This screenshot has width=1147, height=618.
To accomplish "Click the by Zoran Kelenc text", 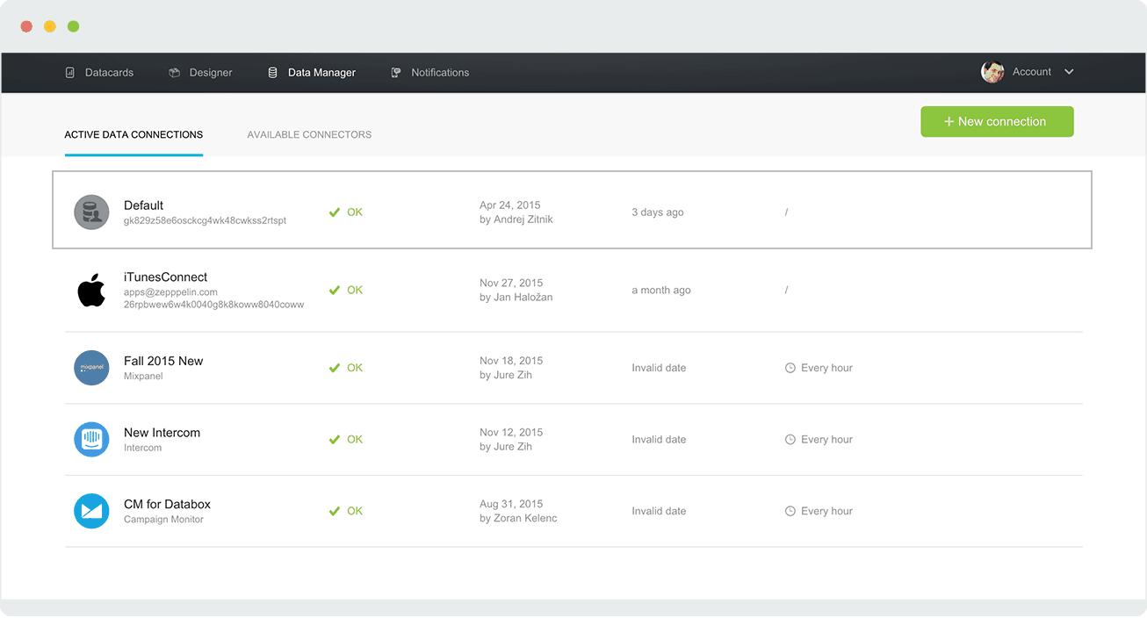I will [518, 519].
